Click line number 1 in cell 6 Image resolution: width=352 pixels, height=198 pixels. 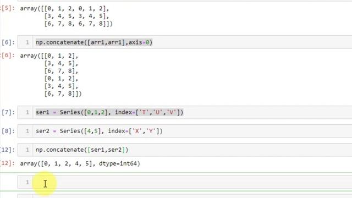(28, 42)
